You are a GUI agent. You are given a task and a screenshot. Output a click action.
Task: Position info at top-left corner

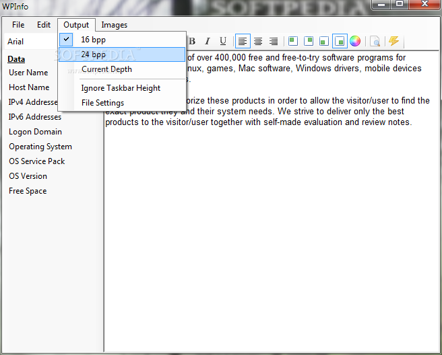(x=293, y=41)
